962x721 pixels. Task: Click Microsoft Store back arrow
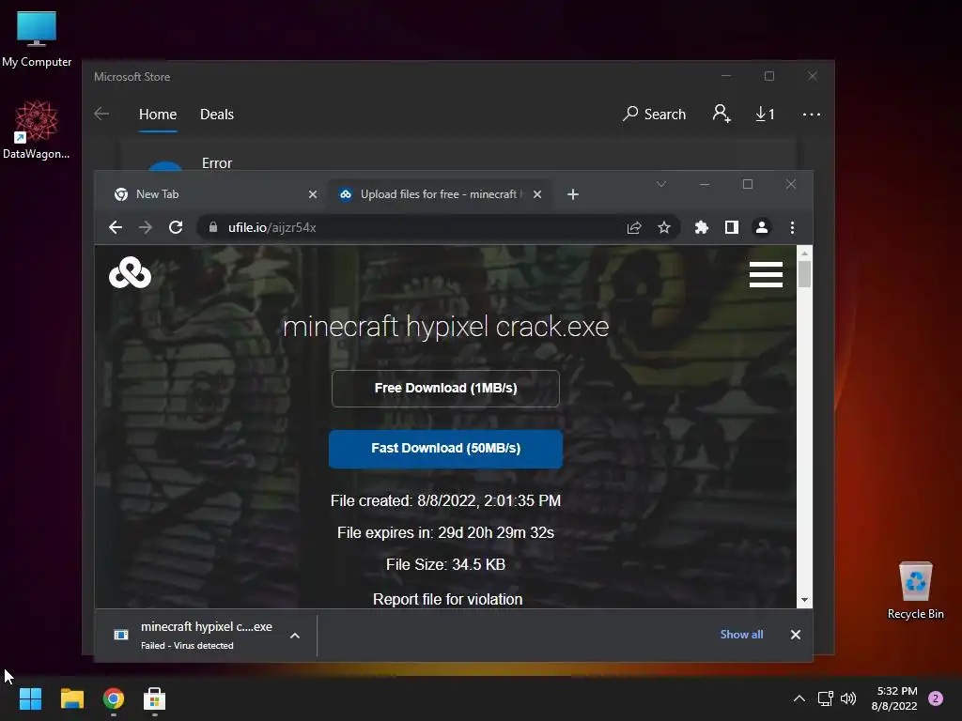(101, 114)
